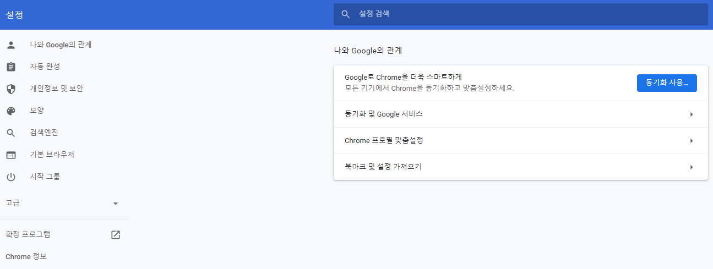Click the palette icon for 모양
The image size is (713, 269).
[x=11, y=111]
